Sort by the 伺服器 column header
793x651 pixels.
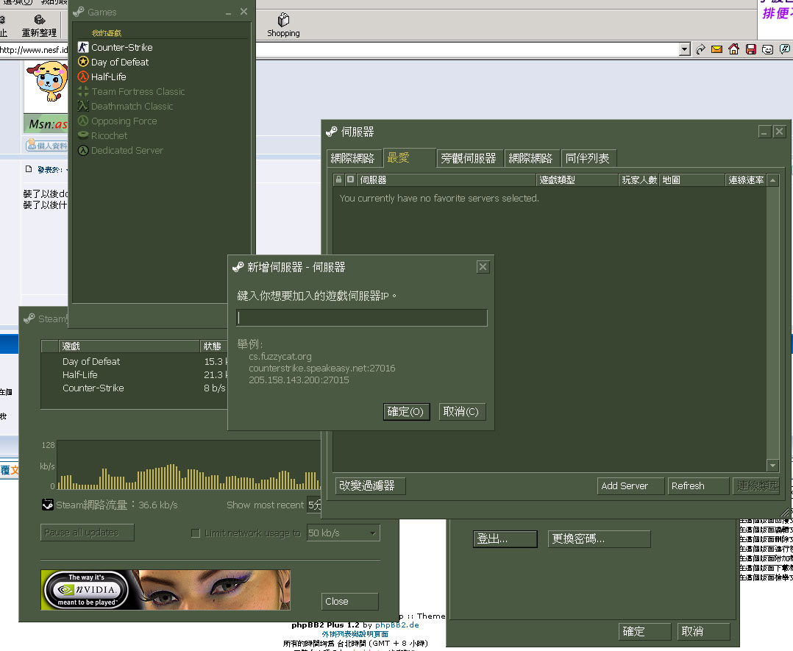pos(447,179)
